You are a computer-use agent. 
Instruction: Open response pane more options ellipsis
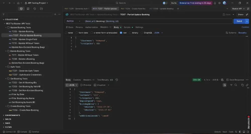(x=247, y=80)
